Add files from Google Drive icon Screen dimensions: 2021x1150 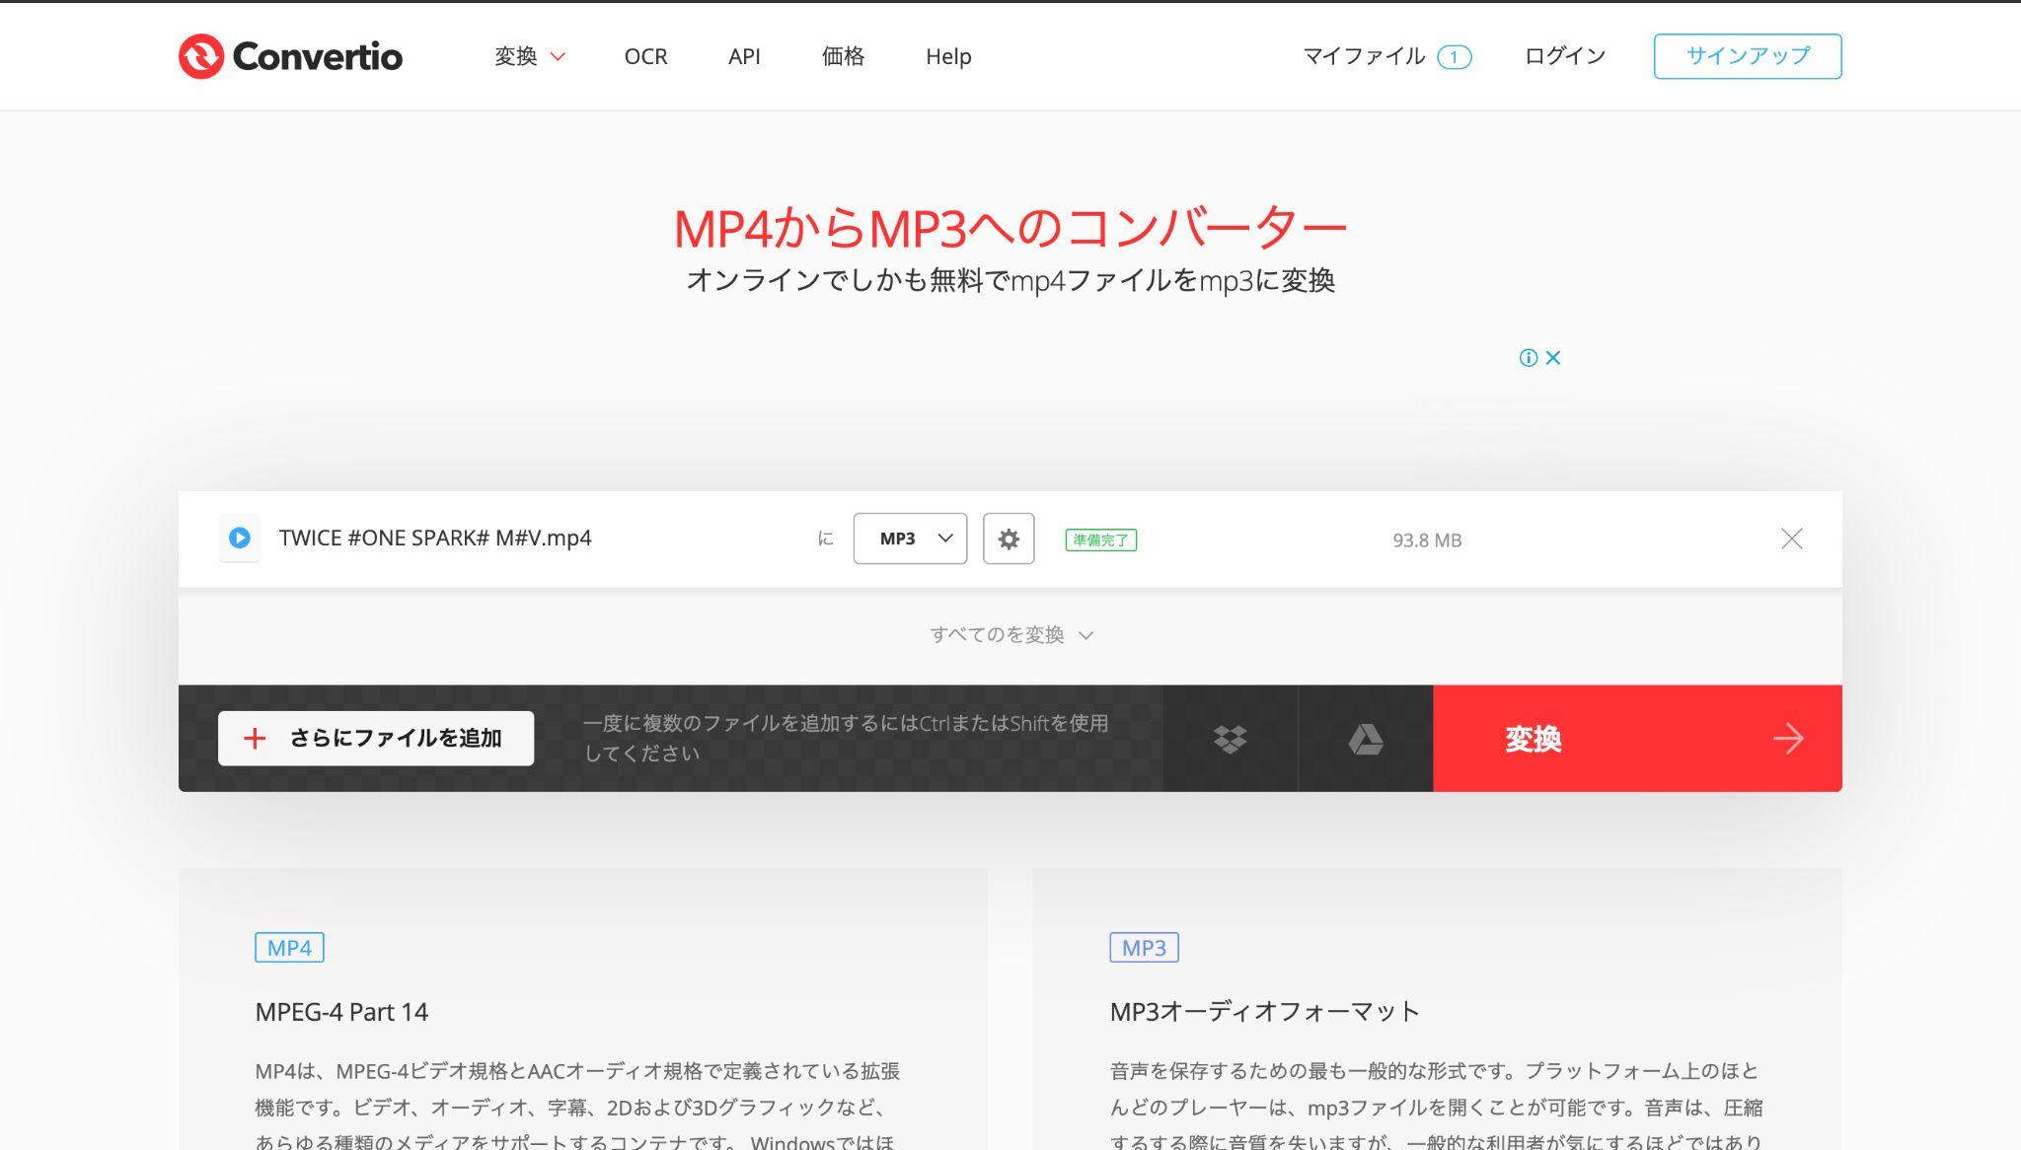click(x=1366, y=739)
